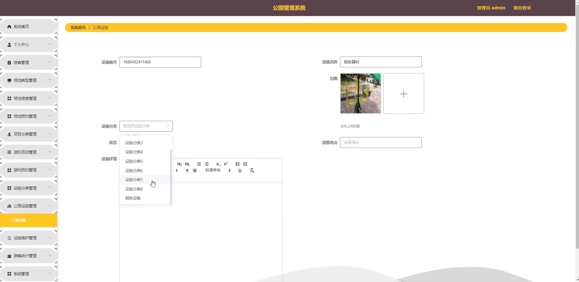Expand the 设施维护管理 menu arrow

(50, 238)
